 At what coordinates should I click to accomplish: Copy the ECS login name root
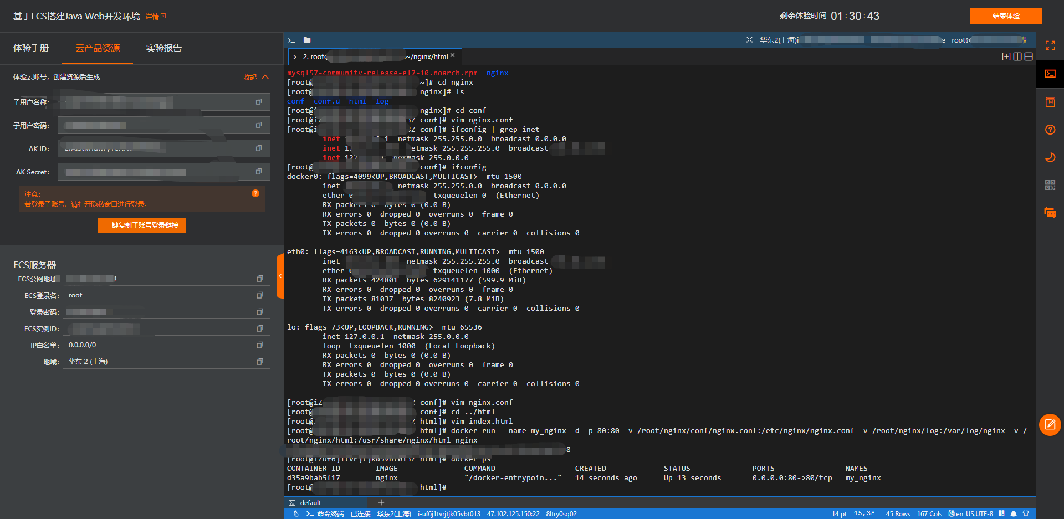(260, 295)
